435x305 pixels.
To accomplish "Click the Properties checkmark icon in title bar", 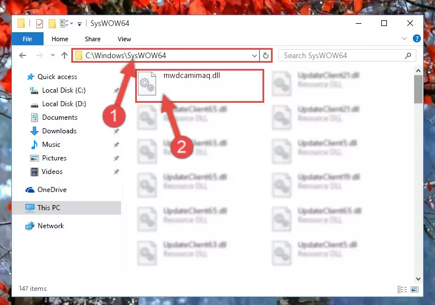I will coord(40,24).
